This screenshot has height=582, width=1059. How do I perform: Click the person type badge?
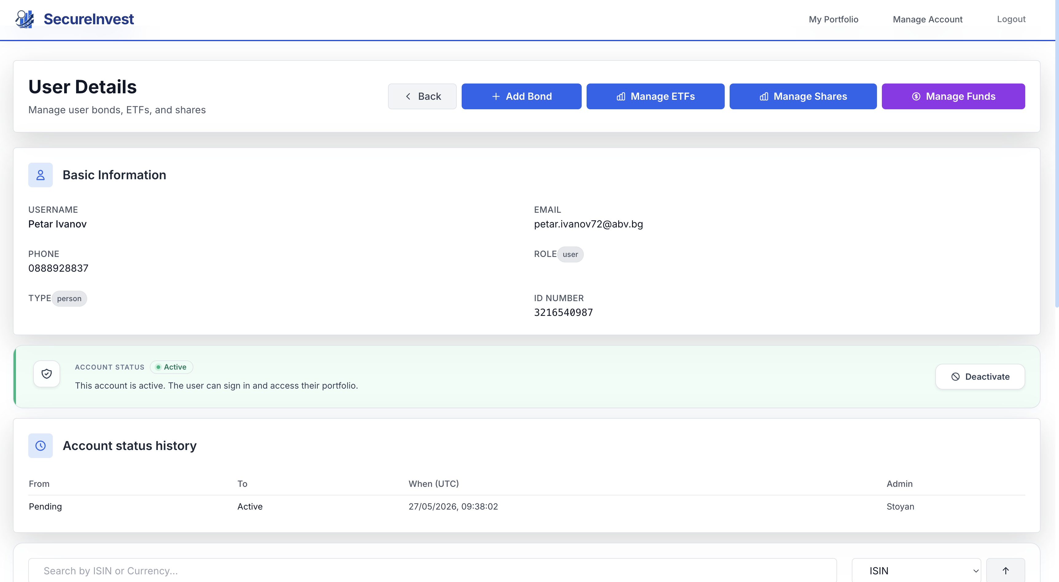click(x=69, y=298)
